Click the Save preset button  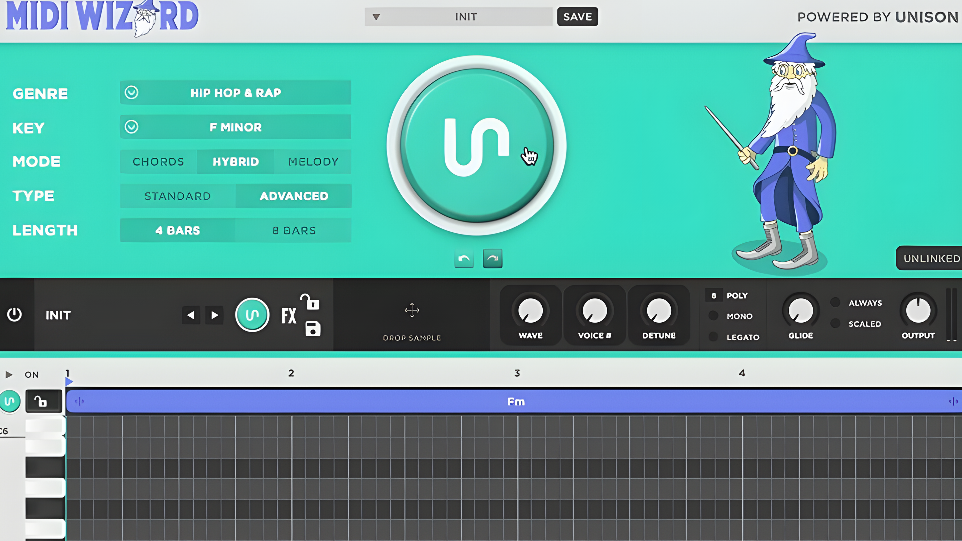click(577, 17)
